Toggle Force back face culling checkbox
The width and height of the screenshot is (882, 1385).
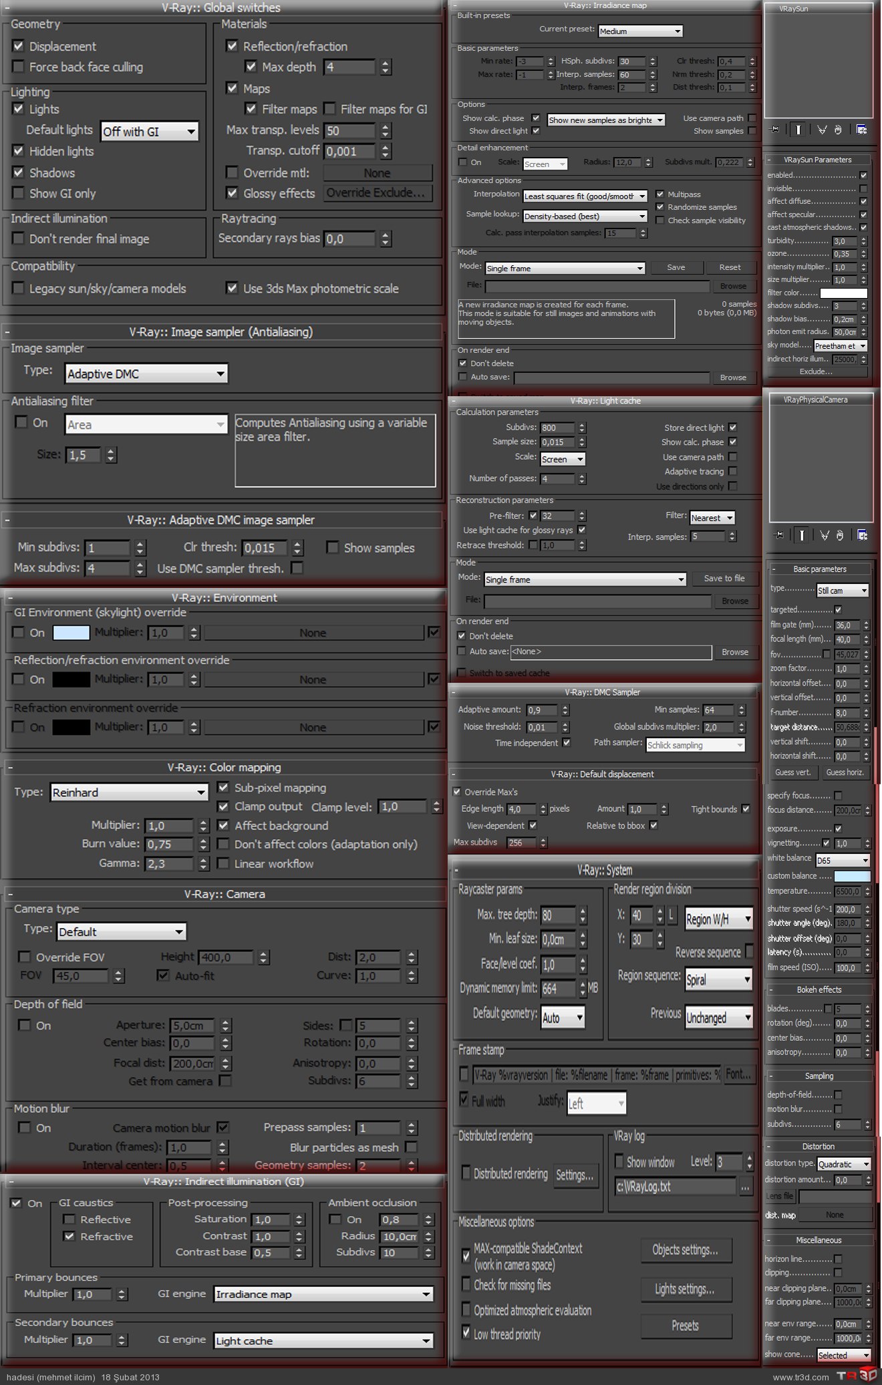(x=18, y=67)
